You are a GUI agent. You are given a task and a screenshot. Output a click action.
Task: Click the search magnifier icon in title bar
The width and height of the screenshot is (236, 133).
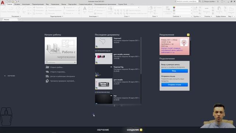click(x=200, y=1)
